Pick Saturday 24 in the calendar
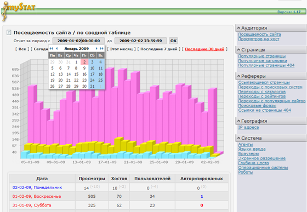 point(92,80)
